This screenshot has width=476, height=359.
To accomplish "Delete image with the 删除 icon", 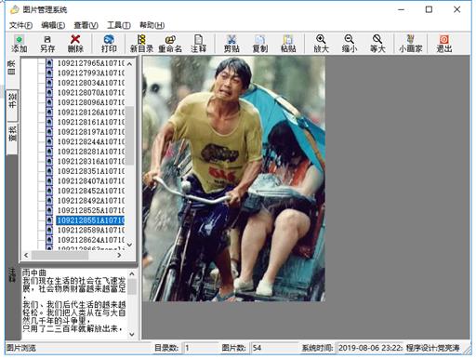I will point(75,44).
